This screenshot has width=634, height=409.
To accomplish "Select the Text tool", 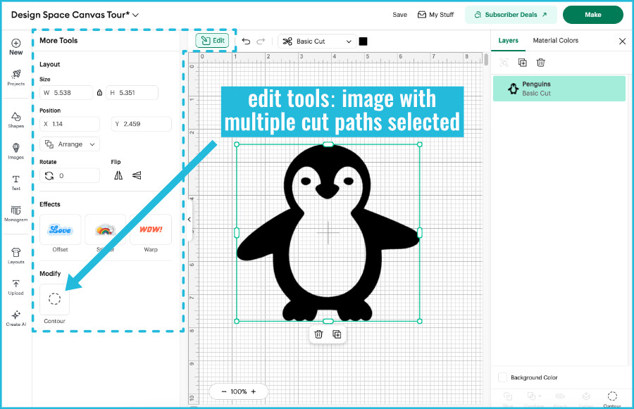I will coord(15,182).
